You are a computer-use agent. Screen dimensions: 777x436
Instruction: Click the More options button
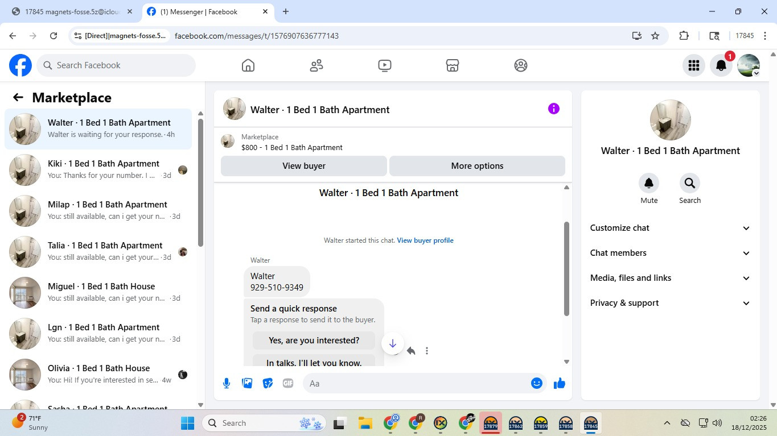(477, 166)
